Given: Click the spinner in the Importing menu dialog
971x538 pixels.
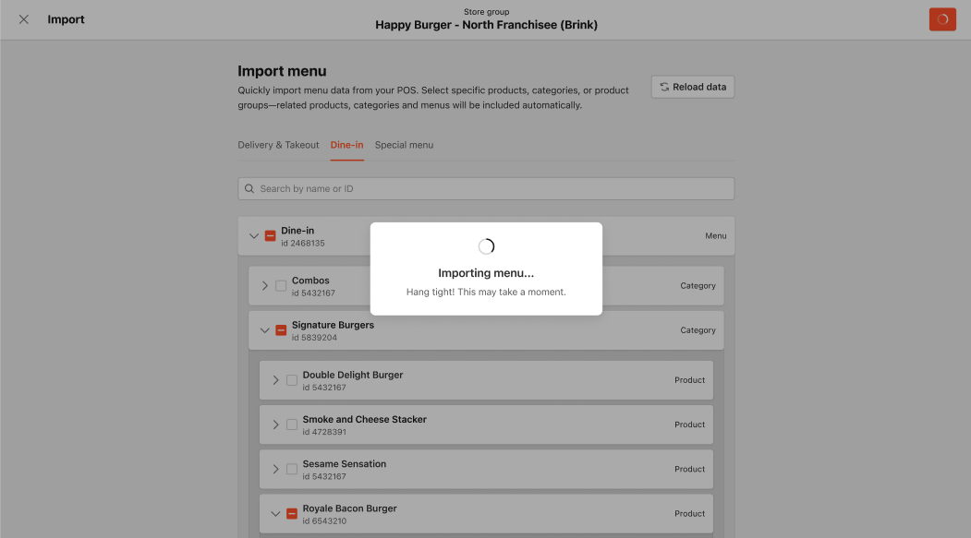Looking at the screenshot, I should (x=486, y=246).
